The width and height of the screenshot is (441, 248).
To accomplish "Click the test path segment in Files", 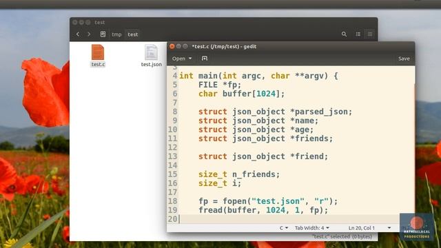I will tap(133, 34).
